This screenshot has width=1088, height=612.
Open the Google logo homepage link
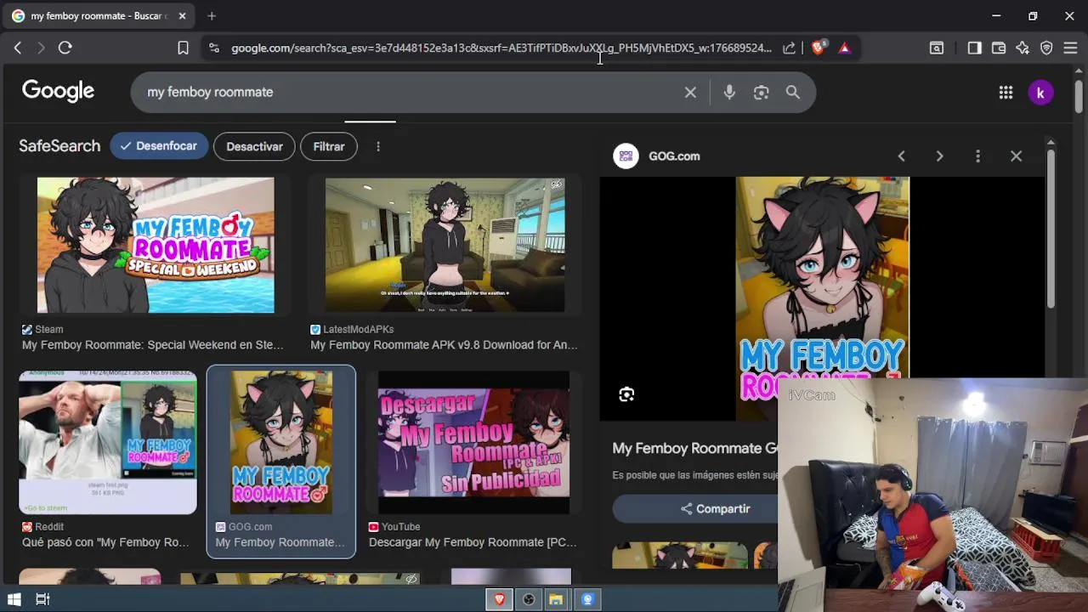[58, 91]
